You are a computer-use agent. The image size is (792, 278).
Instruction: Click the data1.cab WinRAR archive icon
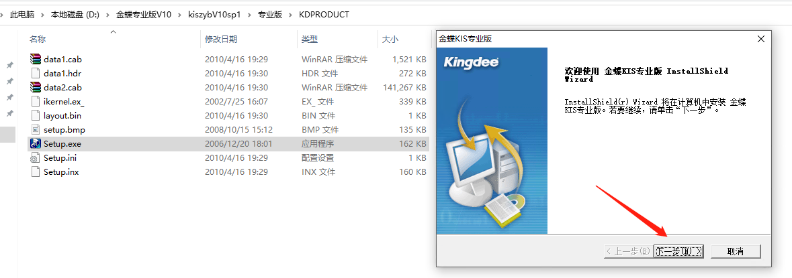click(36, 59)
